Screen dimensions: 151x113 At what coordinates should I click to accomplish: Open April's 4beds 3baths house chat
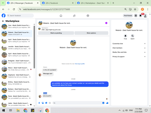pos(17,55)
